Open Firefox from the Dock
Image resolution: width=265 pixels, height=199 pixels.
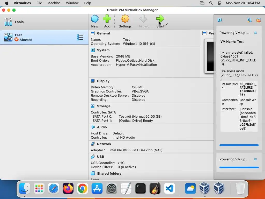[68, 188]
